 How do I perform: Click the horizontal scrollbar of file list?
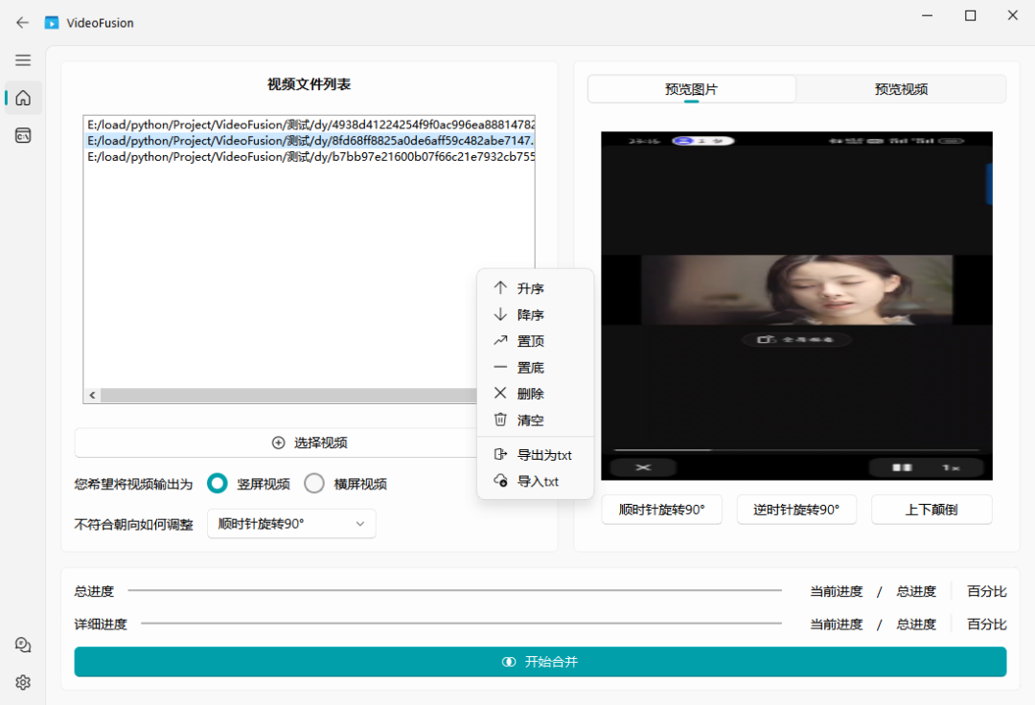[x=287, y=395]
